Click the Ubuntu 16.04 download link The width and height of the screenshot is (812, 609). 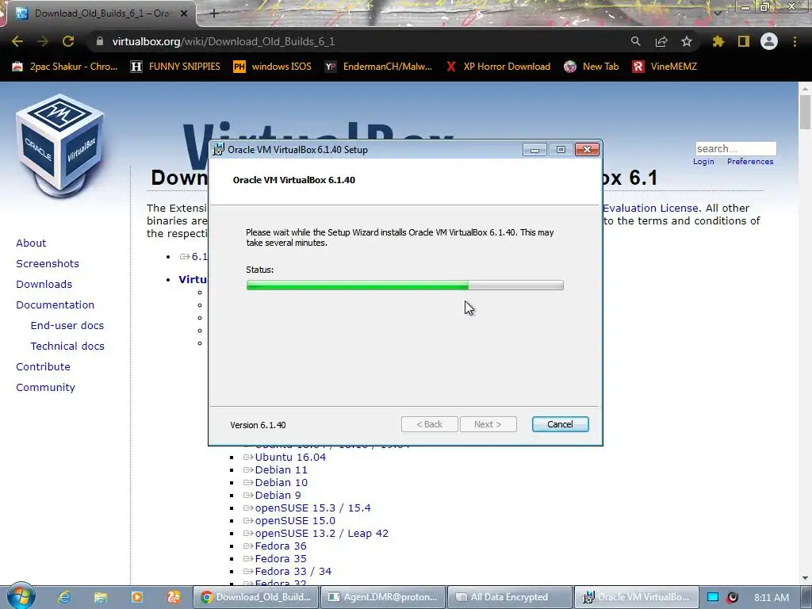point(290,458)
